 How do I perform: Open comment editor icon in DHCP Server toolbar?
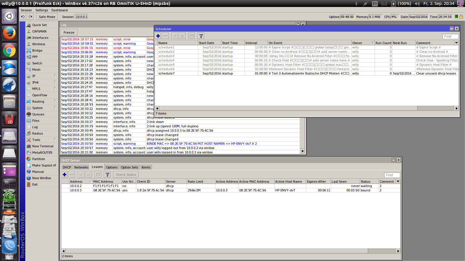coord(98,175)
